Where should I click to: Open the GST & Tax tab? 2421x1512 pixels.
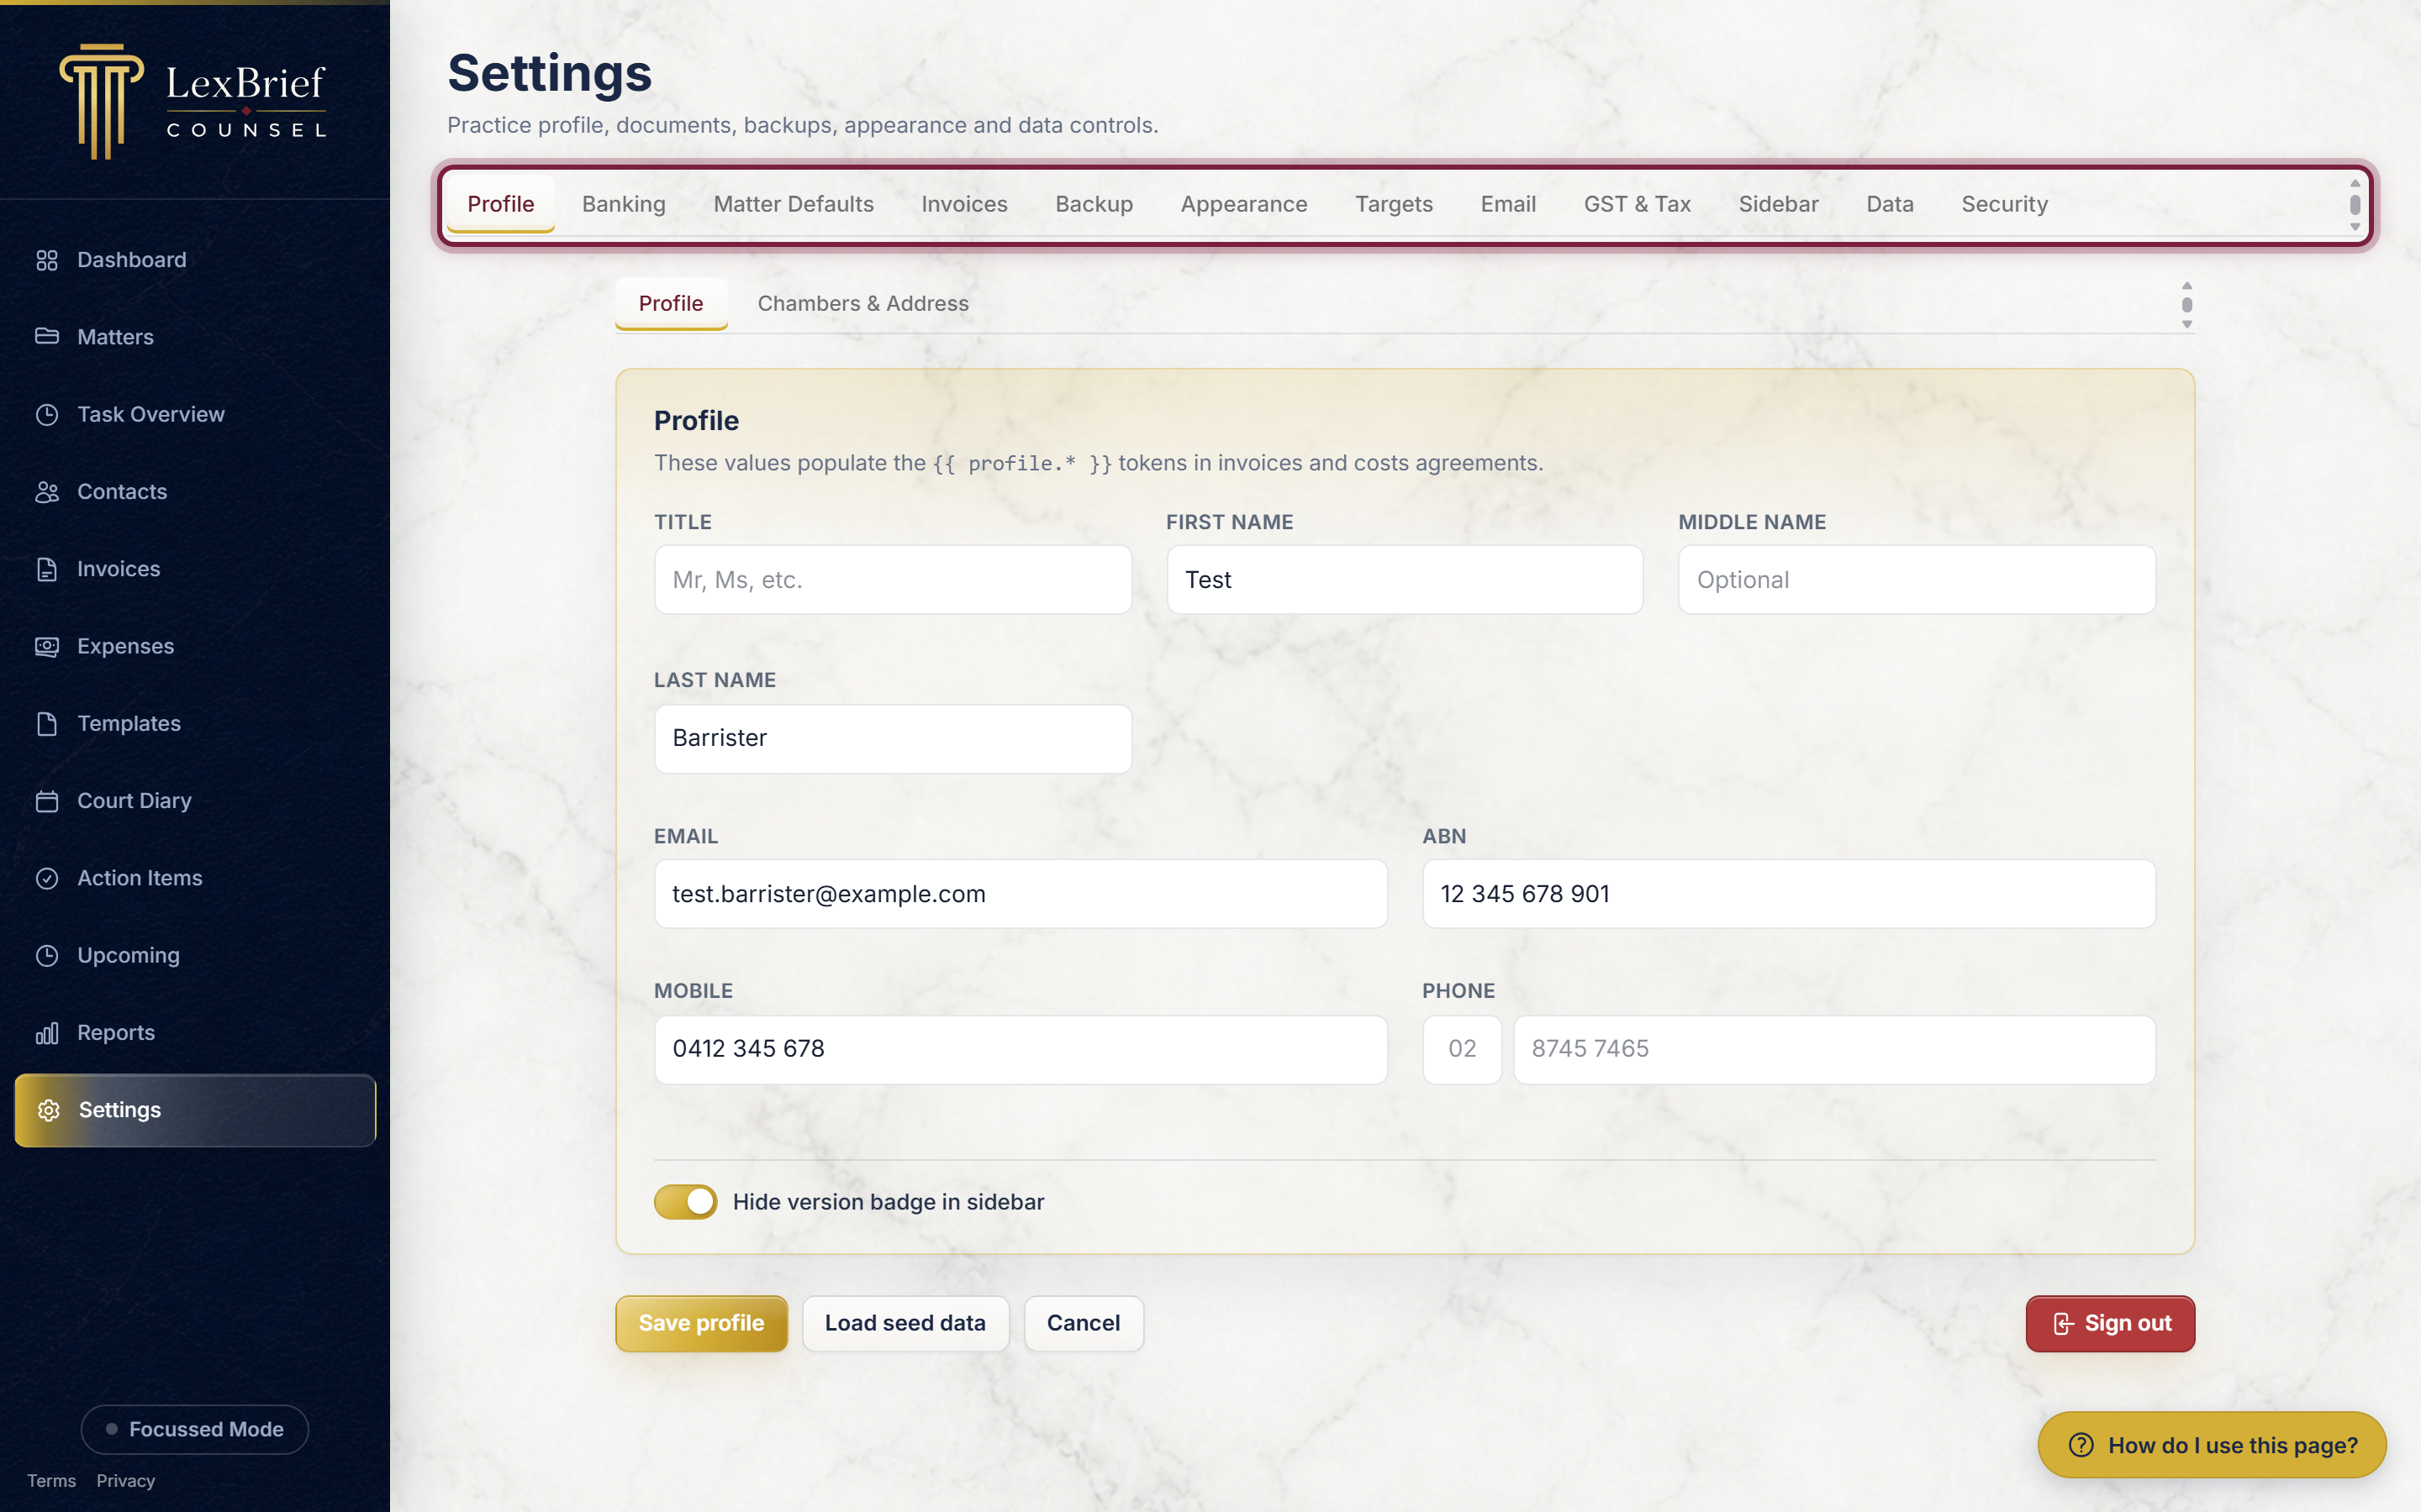click(1637, 204)
